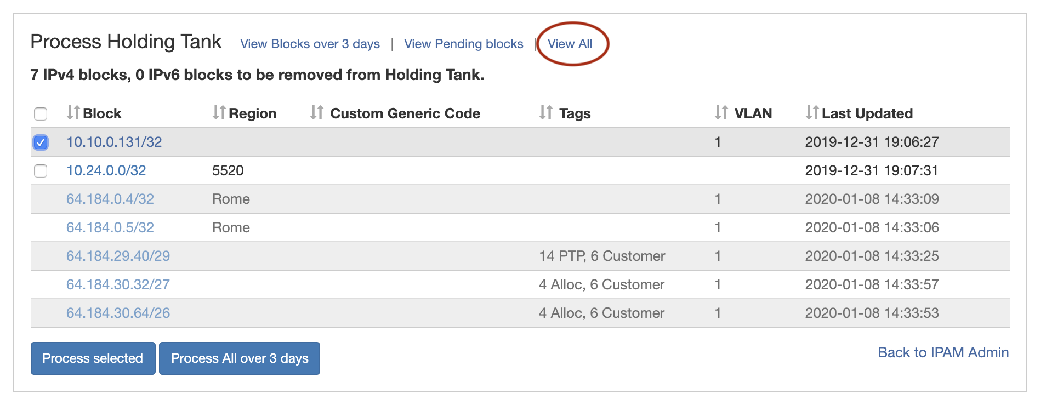Go Back to IPAM Admin

[943, 352]
